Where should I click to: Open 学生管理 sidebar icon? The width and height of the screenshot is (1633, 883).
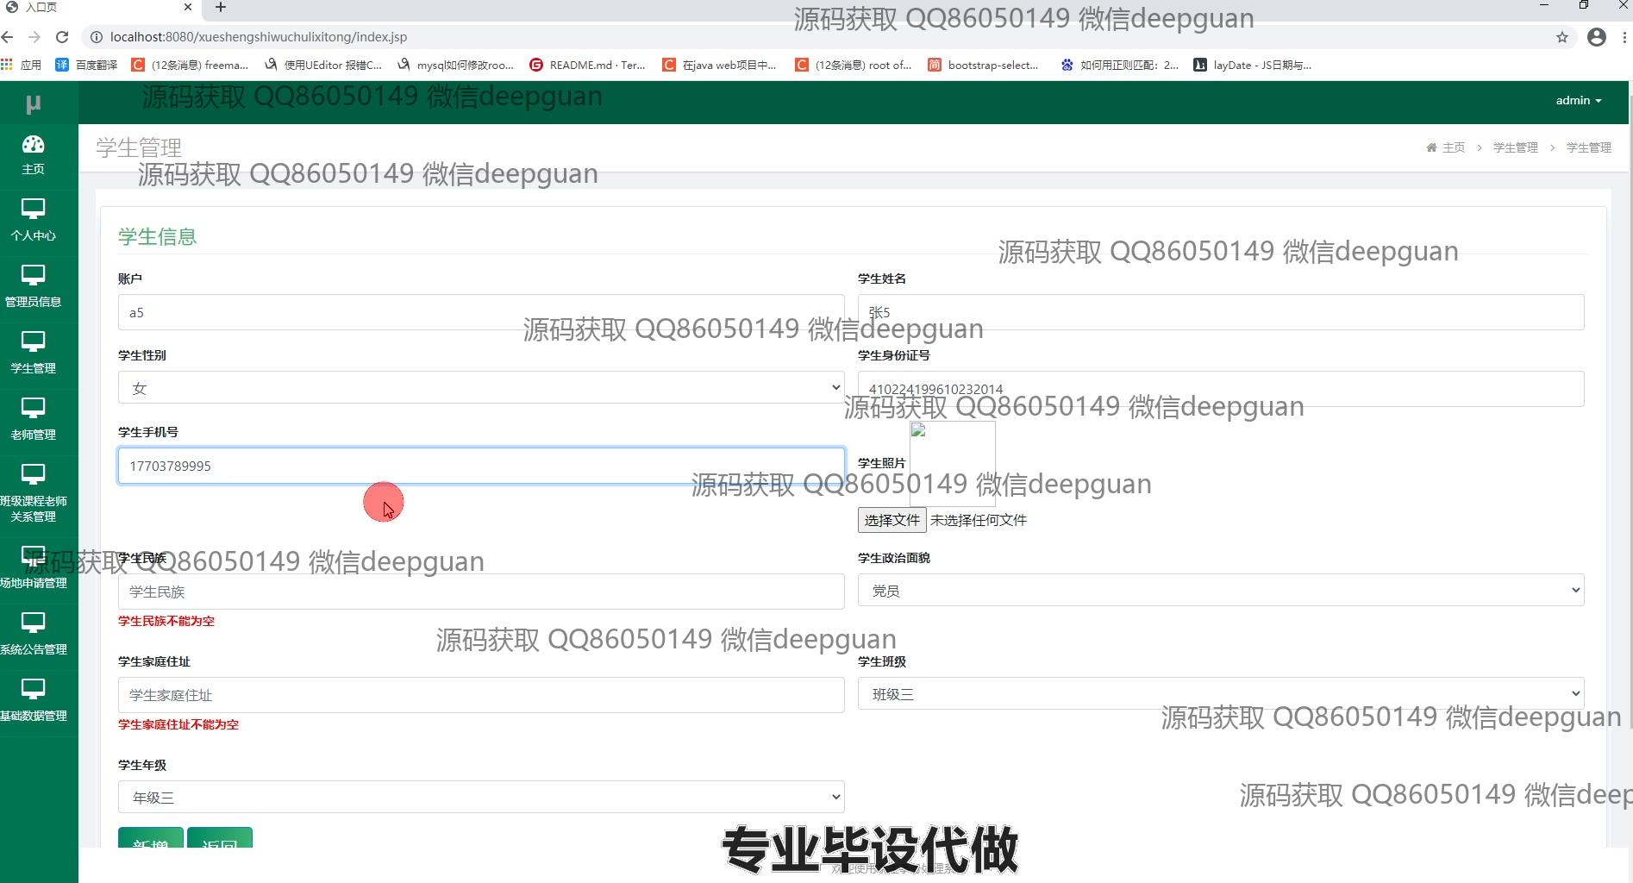[x=33, y=352]
